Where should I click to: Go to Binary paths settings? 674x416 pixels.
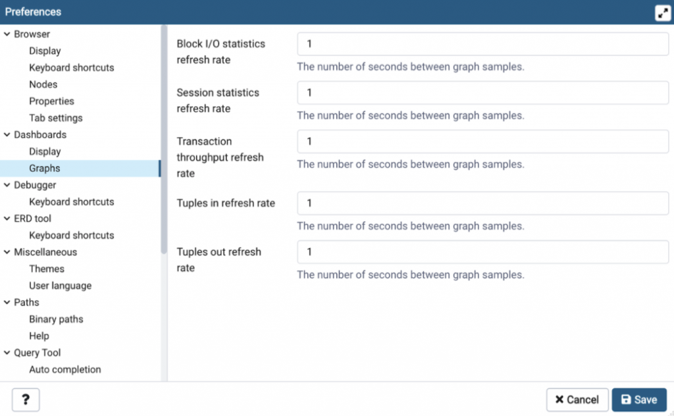pos(56,319)
